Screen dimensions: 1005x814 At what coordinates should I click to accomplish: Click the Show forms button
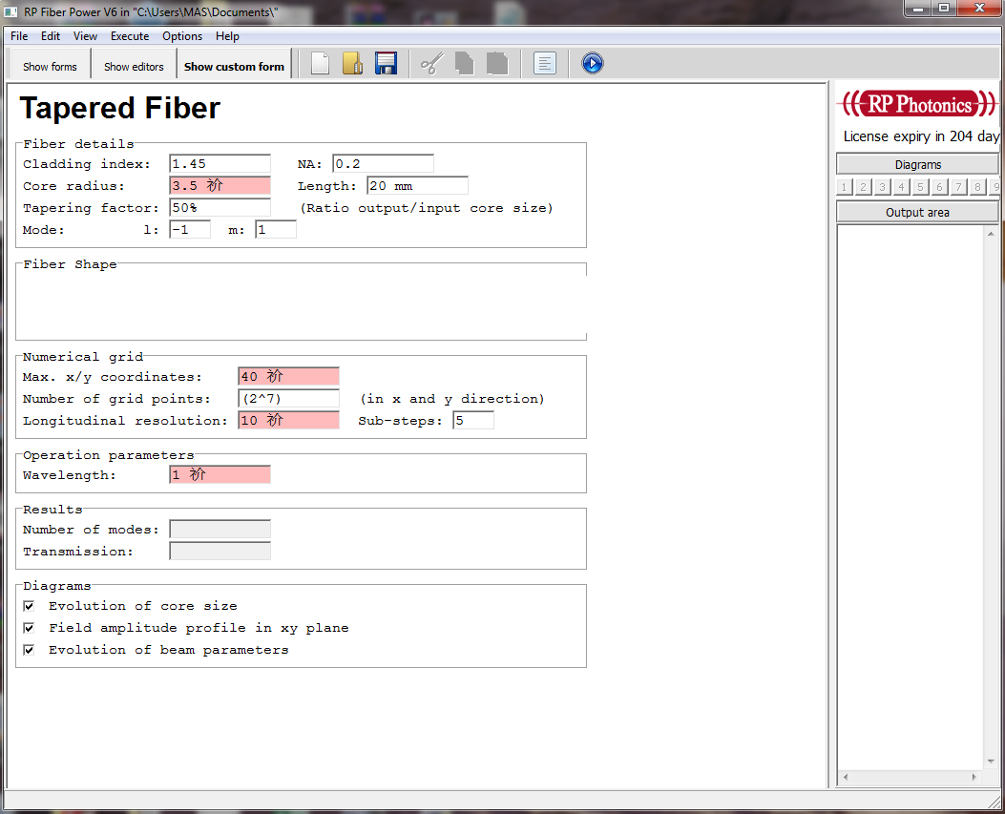tap(50, 67)
